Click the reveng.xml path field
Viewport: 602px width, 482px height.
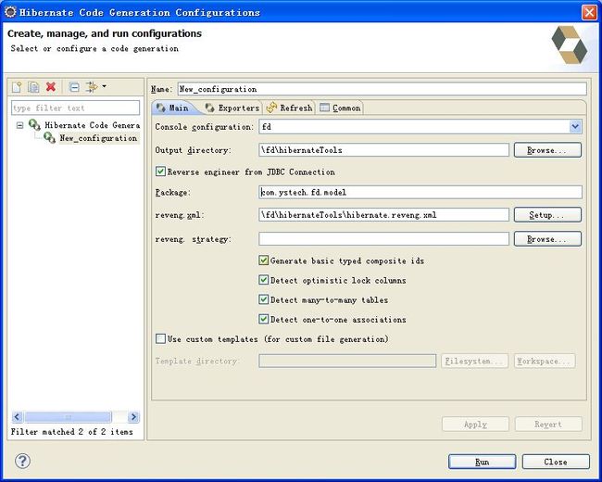coord(383,215)
